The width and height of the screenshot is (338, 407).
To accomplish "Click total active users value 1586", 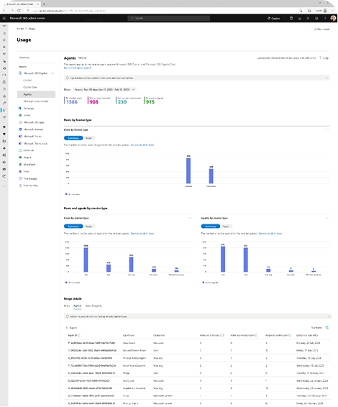I will point(72,102).
